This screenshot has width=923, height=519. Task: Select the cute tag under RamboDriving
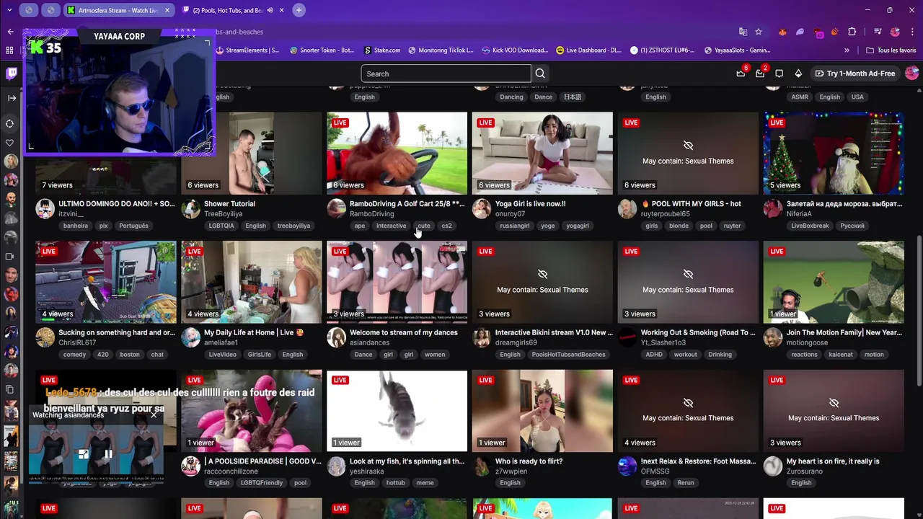click(x=424, y=226)
